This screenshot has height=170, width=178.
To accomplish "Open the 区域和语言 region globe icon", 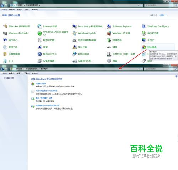I will [74, 54].
